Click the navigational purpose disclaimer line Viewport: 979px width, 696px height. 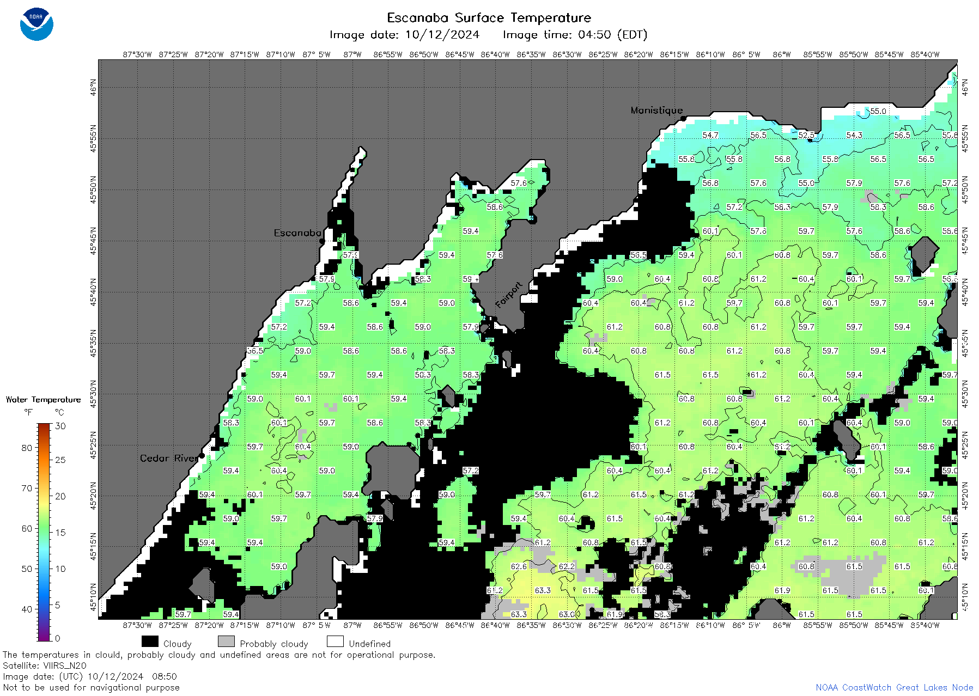pyautogui.click(x=91, y=687)
